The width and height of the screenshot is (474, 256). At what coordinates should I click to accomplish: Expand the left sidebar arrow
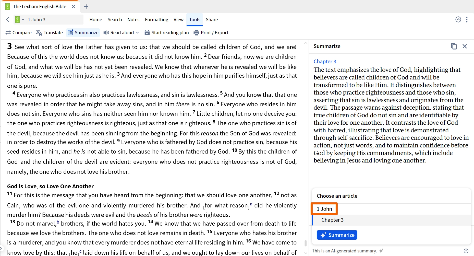coord(1,248)
